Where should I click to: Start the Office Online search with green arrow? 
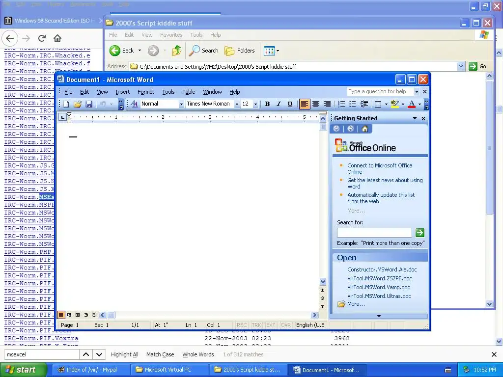click(419, 232)
